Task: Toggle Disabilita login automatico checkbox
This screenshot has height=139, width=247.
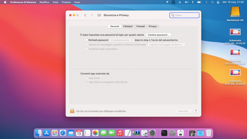Action: (x=86, y=49)
